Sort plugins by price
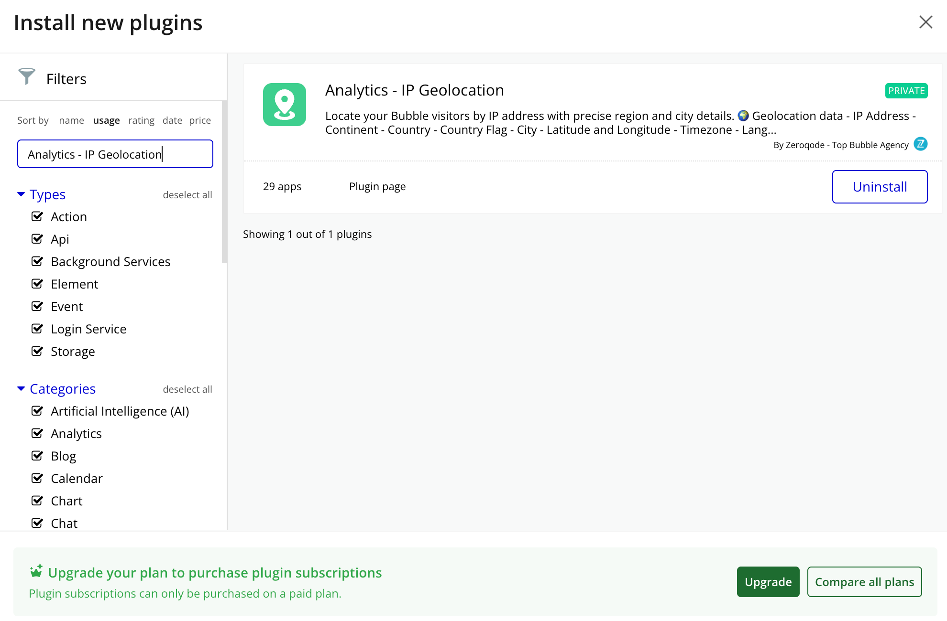947x621 pixels. point(200,120)
